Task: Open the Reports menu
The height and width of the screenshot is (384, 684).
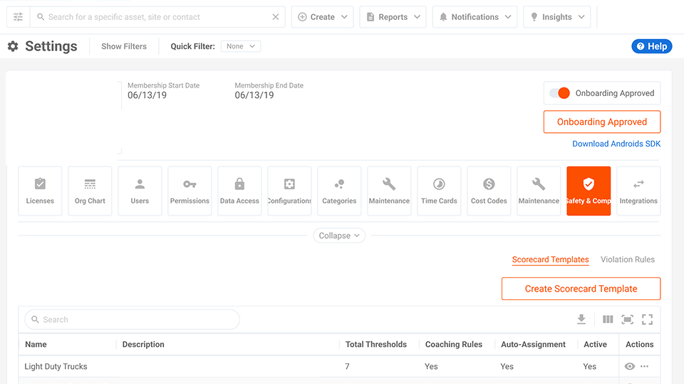Action: [393, 17]
